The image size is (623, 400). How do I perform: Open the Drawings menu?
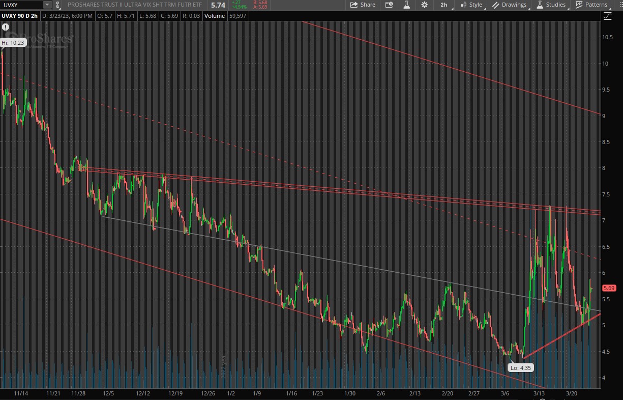click(510, 5)
